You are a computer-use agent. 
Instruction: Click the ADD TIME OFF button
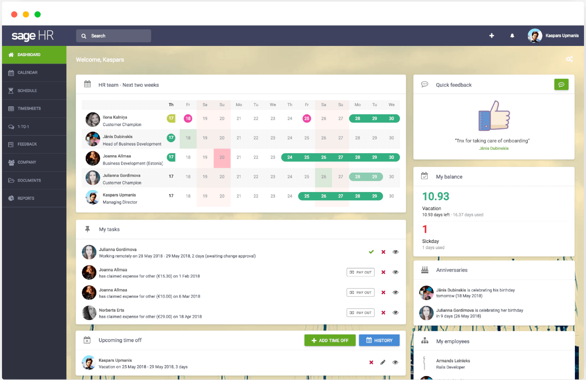(330, 340)
